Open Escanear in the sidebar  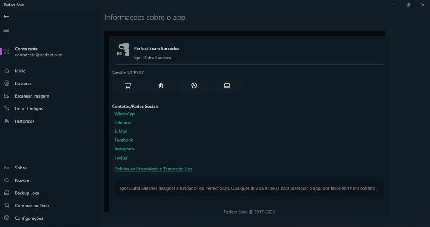click(50, 83)
